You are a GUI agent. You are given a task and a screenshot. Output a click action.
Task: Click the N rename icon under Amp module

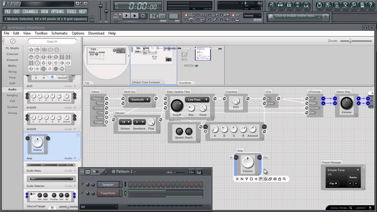pos(242,179)
